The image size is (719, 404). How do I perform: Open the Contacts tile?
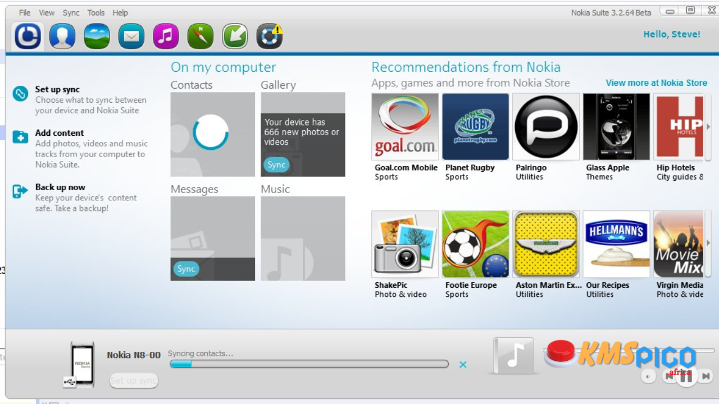click(x=213, y=135)
